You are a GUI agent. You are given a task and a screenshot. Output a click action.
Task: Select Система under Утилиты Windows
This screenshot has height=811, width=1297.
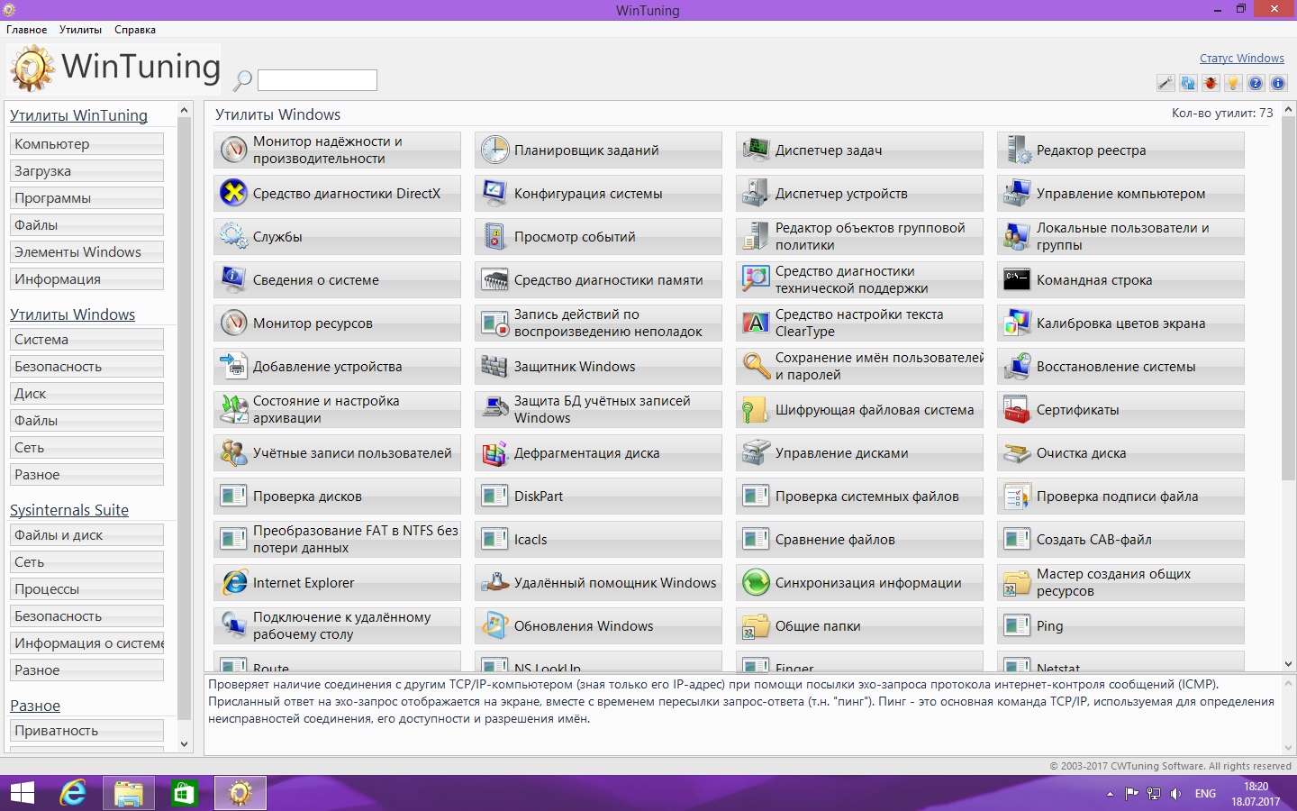tap(86, 339)
